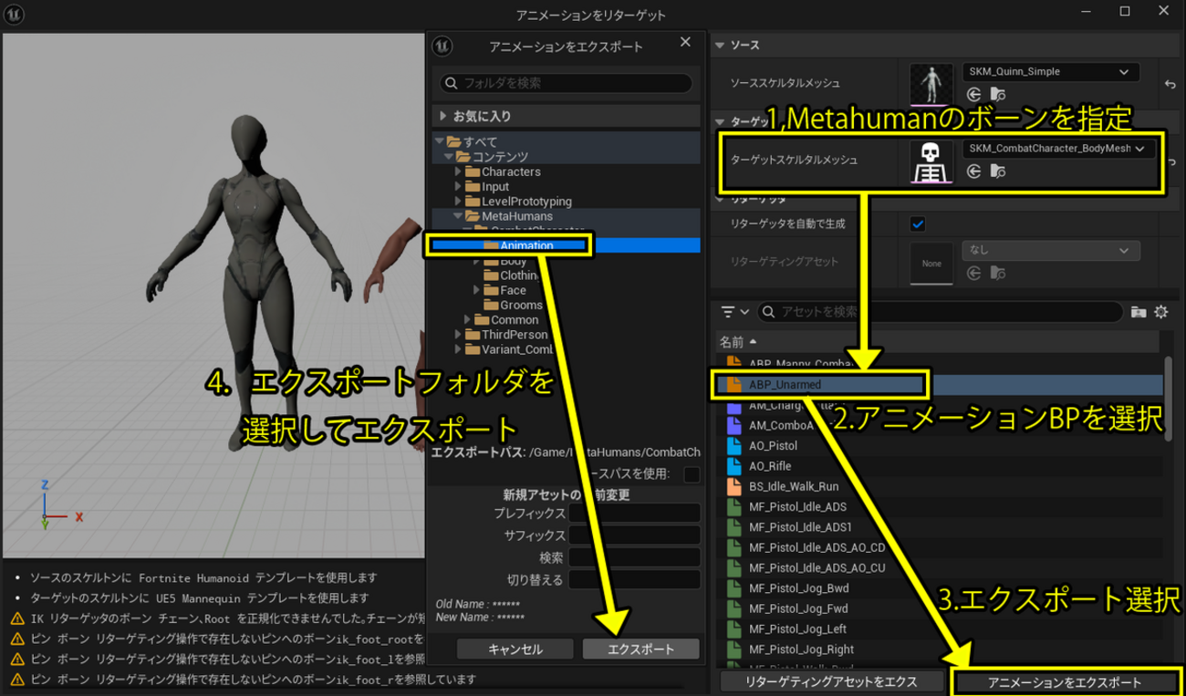Expand the お気に入り favorites section
This screenshot has width=1186, height=696.
(443, 116)
